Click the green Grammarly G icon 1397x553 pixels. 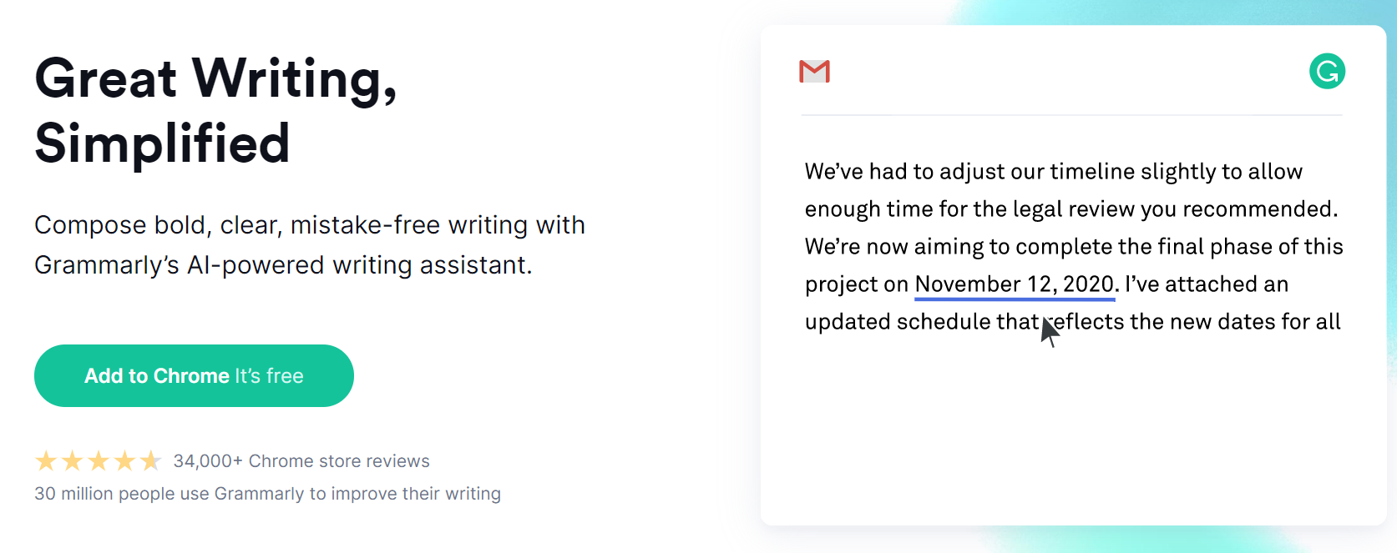1327,71
